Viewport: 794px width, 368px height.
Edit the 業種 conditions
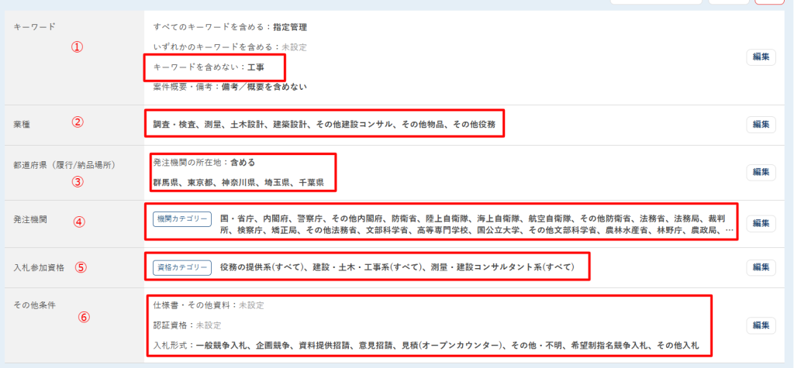coord(761,124)
